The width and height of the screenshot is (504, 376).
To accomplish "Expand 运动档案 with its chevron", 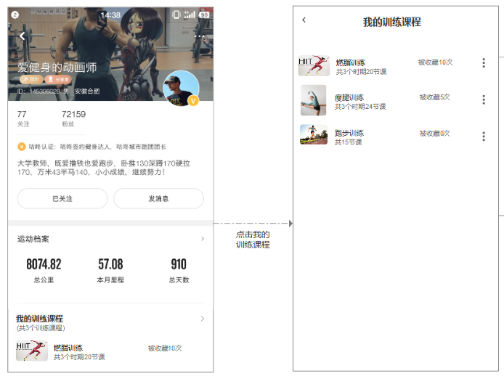I will [203, 239].
